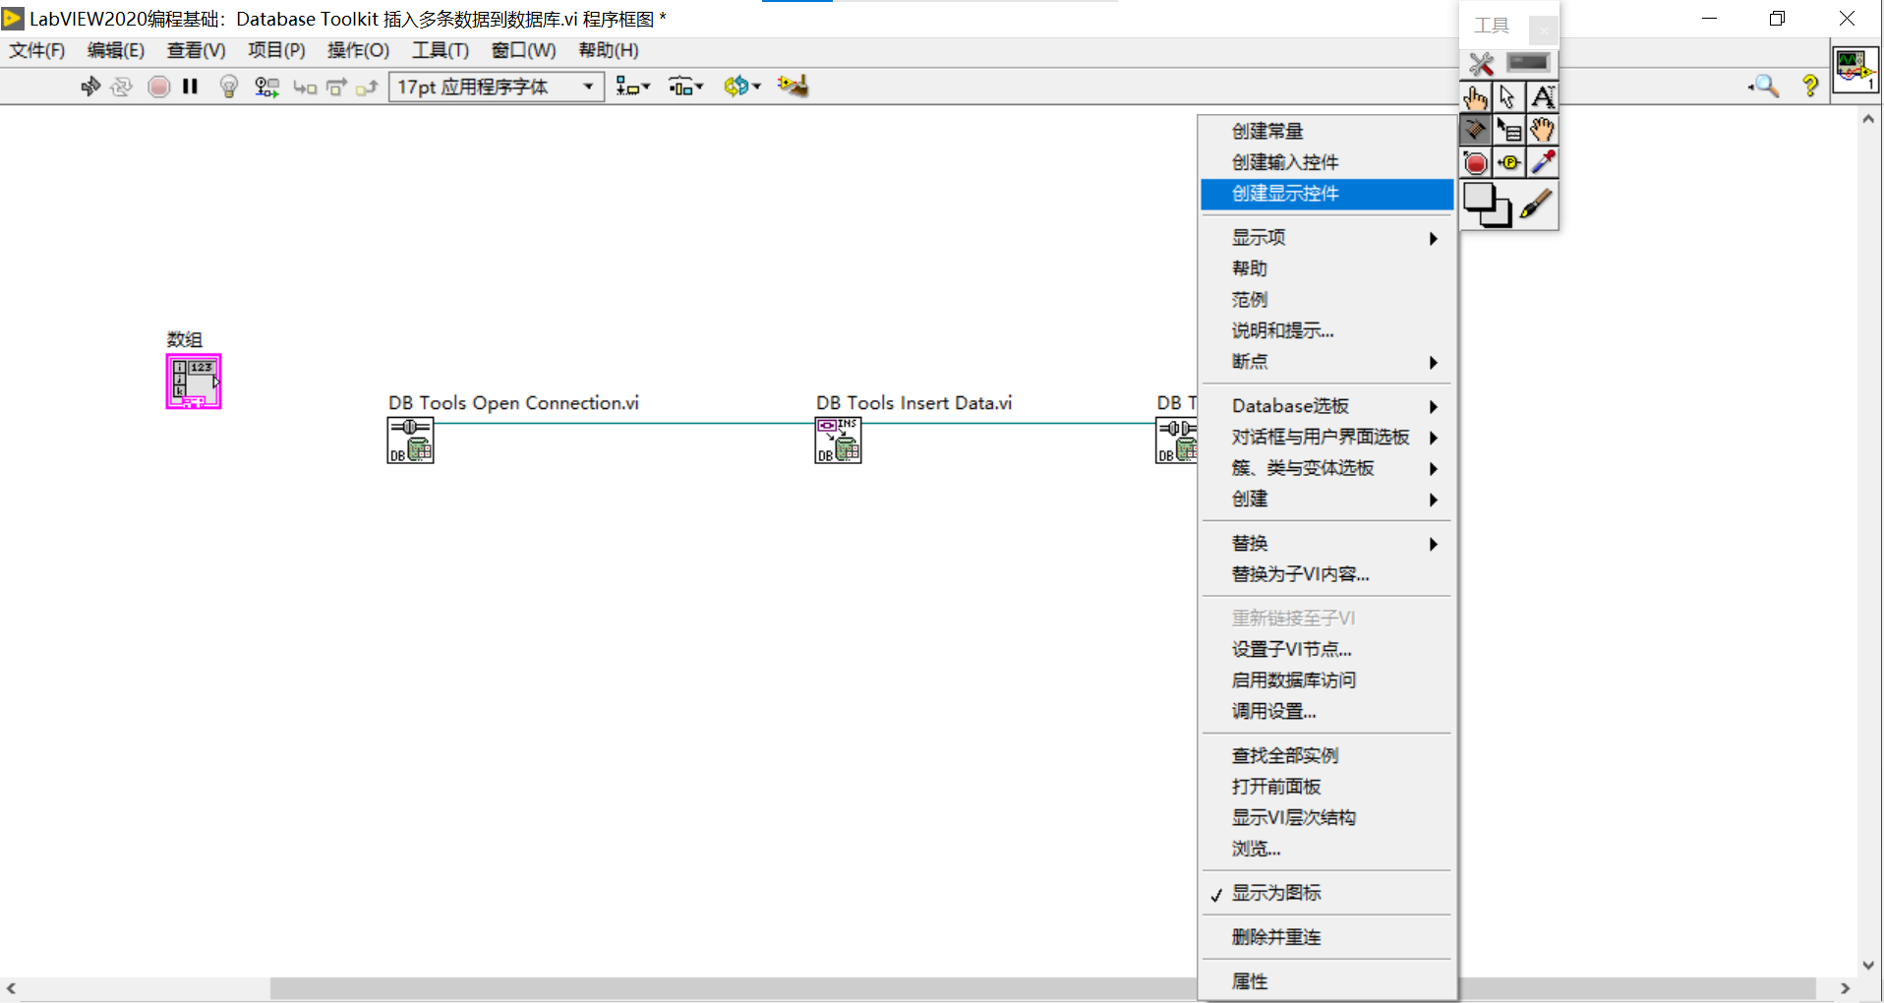The height and width of the screenshot is (1003, 1884).
Task: Choose the Edit Text tool in the palette
Action: 1543,96
